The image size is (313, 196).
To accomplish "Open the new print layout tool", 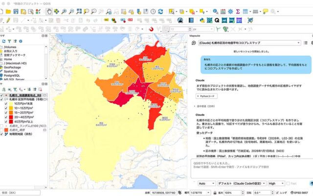I will (x=23, y=11).
